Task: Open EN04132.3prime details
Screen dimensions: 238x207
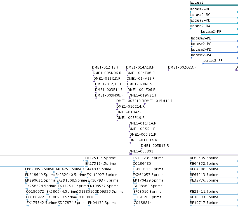Action: pos(102,203)
